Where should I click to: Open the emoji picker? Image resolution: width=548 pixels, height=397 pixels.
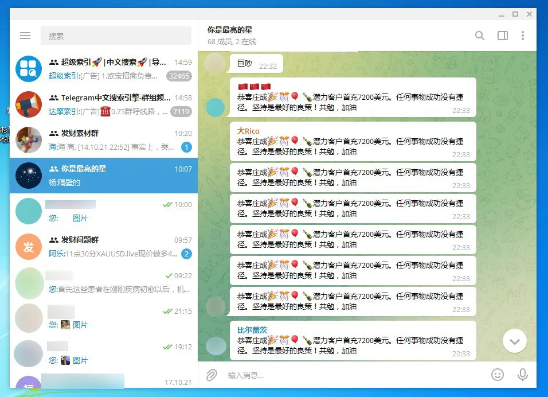(x=498, y=375)
